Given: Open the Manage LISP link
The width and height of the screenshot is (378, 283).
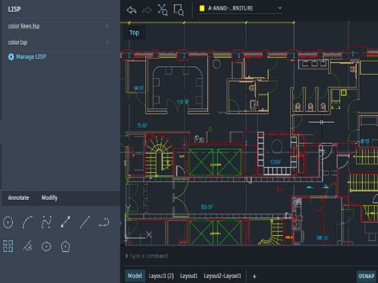Looking at the screenshot, I should 31,57.
